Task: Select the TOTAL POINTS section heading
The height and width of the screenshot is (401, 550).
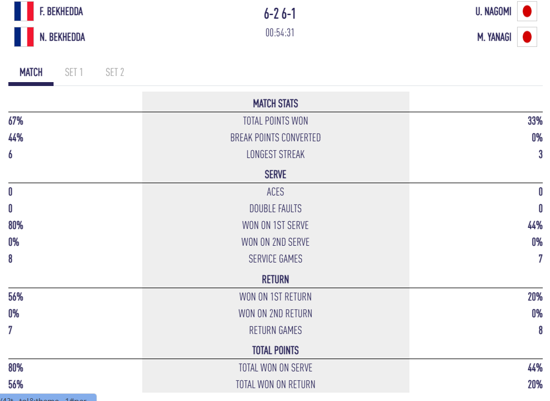Action: 276,350
